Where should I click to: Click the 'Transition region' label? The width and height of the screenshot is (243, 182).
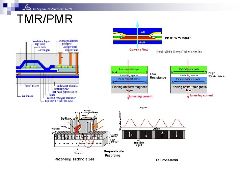[x=139, y=144]
